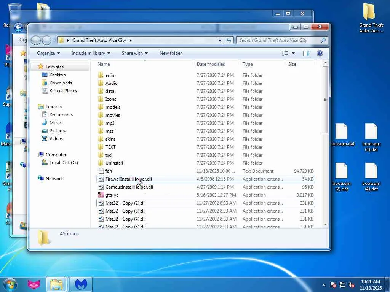The image size is (390, 292).
Task: Click the taskbar clock showing 10:11 AM
Action: tap(371, 285)
